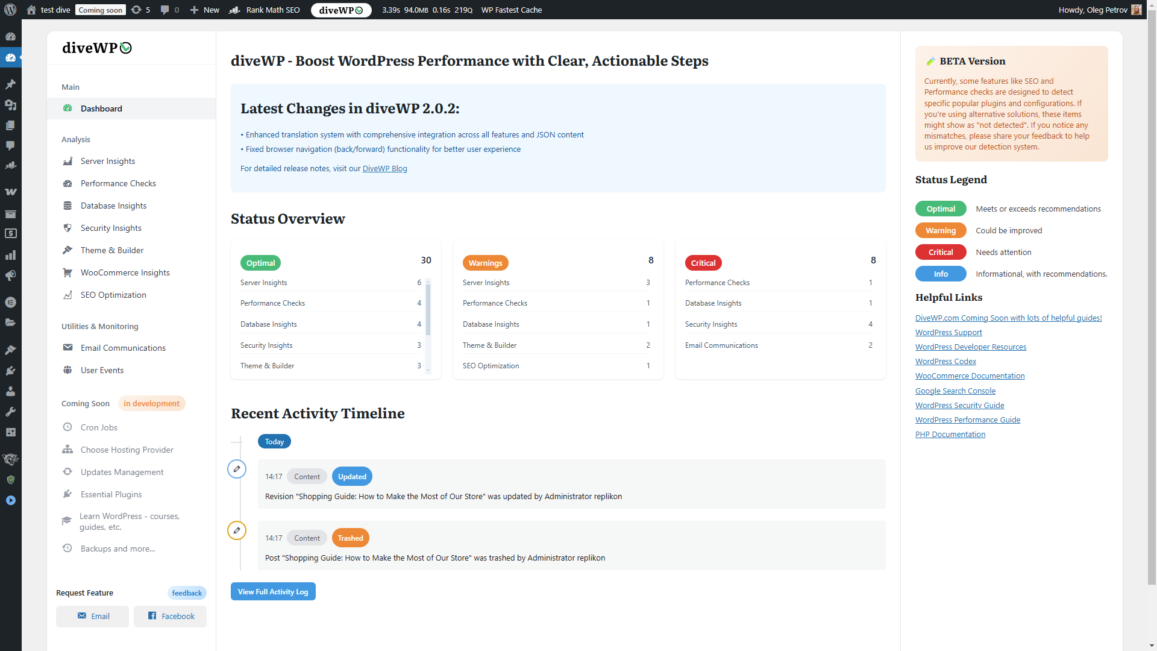Click the Theme & Builder brush icon

[67, 250]
